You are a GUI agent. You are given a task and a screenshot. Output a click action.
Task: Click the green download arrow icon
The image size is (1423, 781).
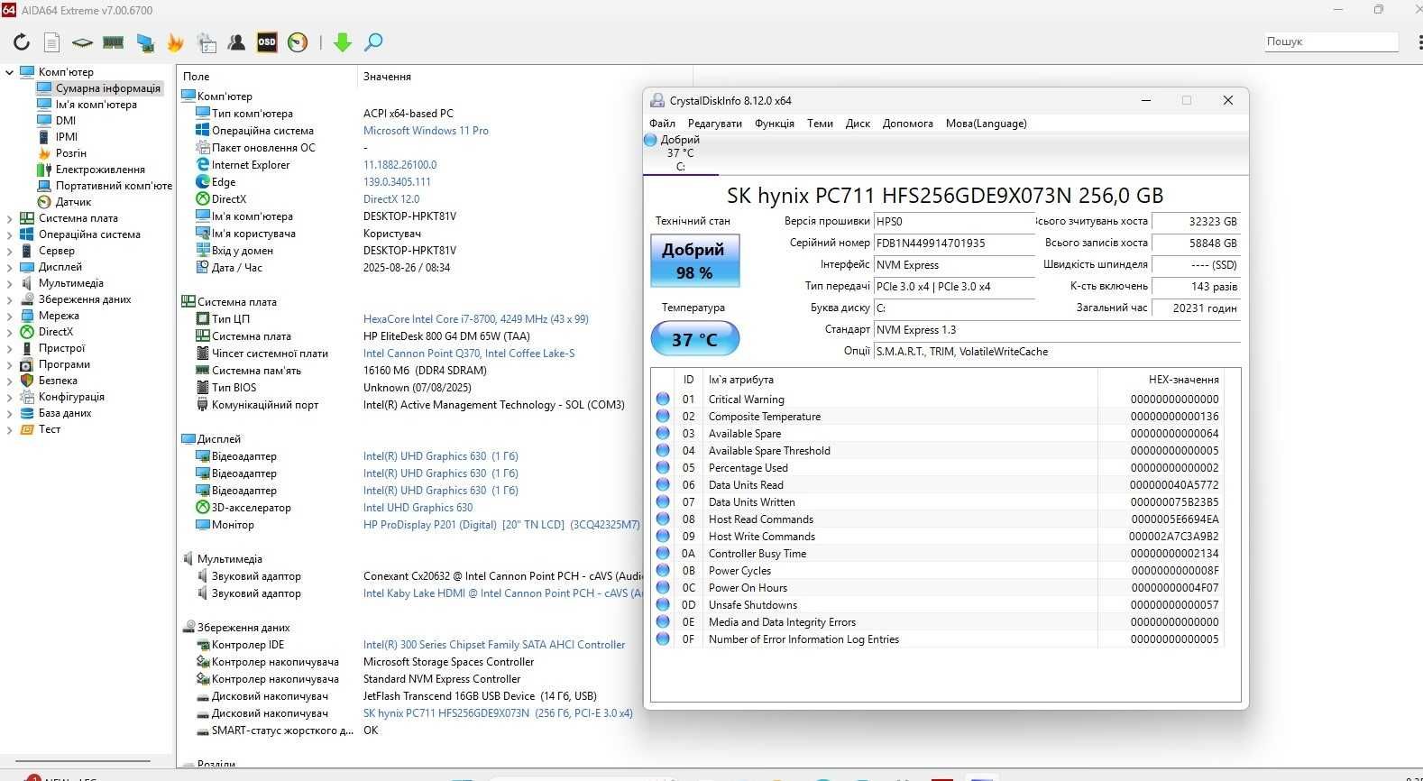pyautogui.click(x=342, y=42)
